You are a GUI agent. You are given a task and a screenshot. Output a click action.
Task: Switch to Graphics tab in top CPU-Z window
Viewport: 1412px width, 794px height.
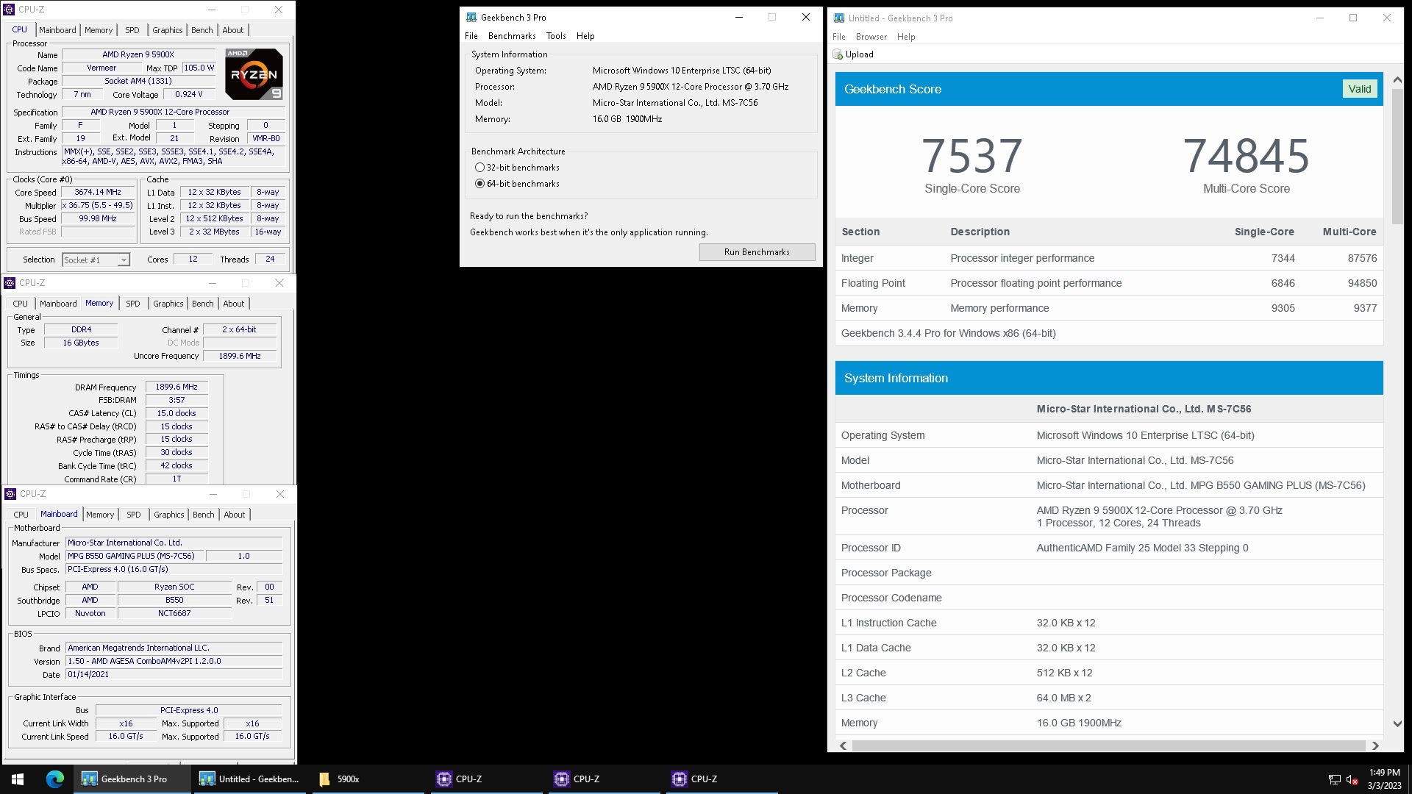[168, 30]
